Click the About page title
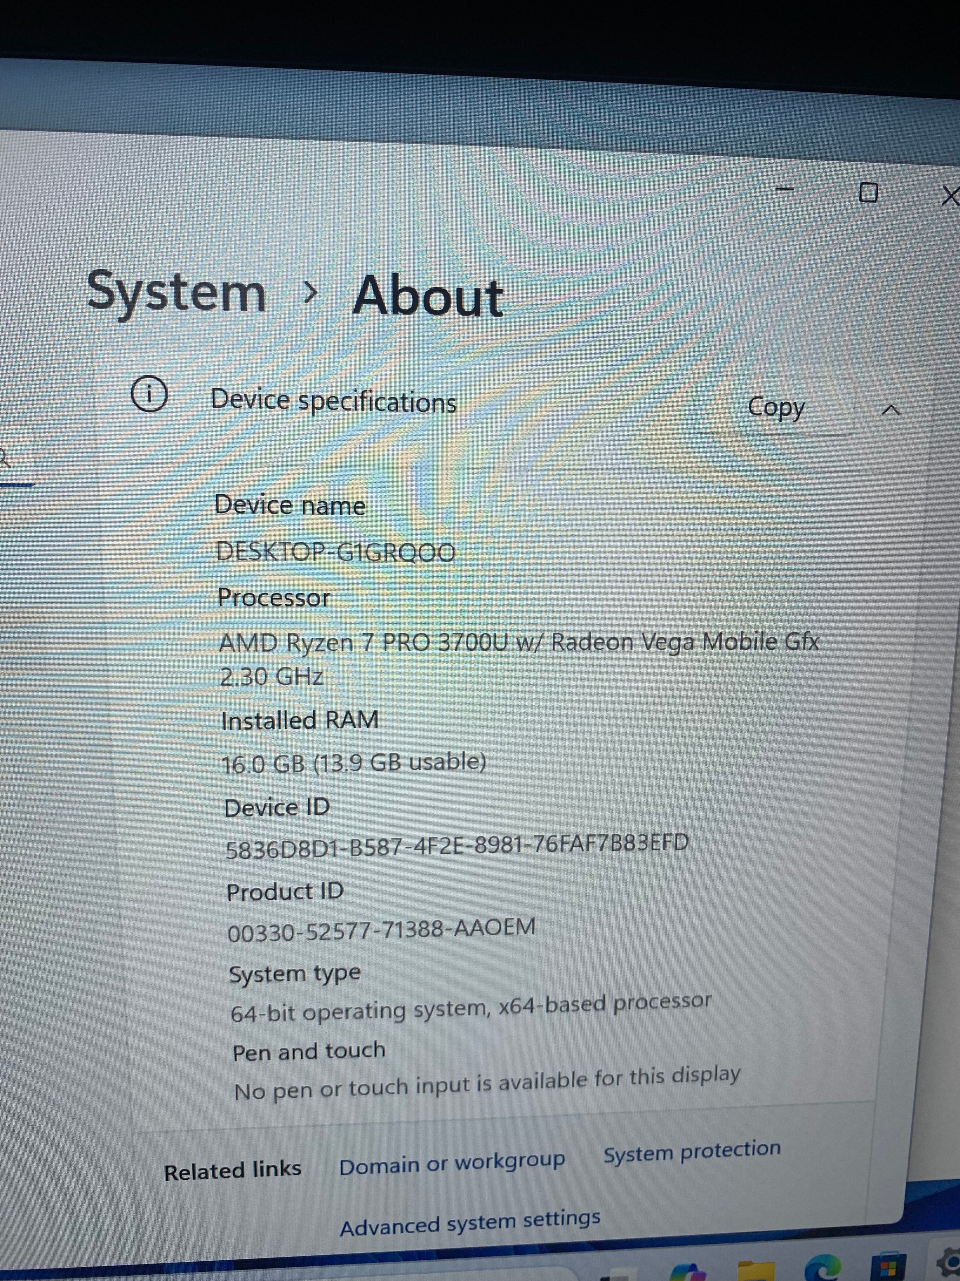The image size is (960, 1281). coord(428,296)
